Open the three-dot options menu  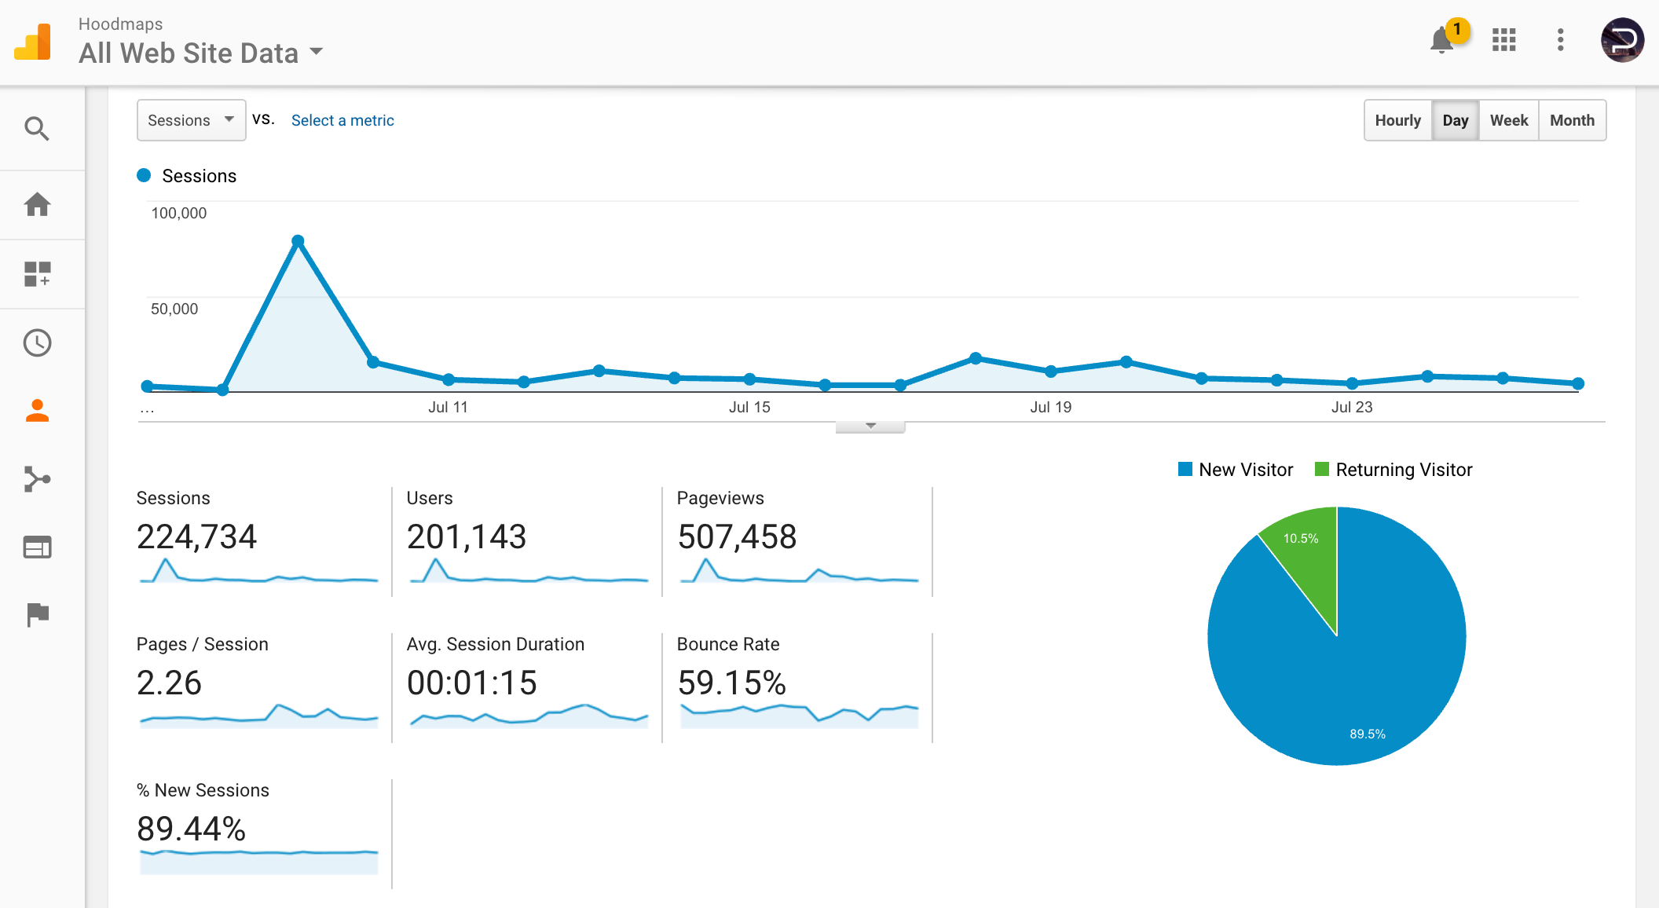1560,39
